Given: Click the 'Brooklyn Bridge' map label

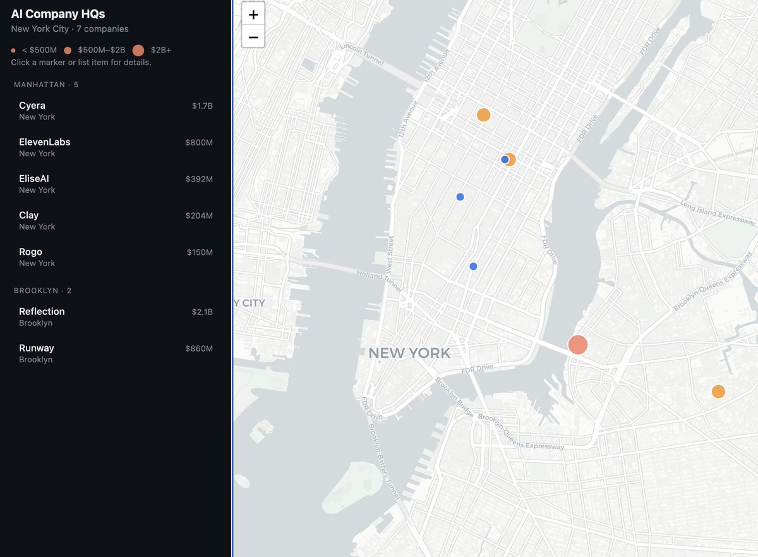Looking at the screenshot, I should point(454,397).
